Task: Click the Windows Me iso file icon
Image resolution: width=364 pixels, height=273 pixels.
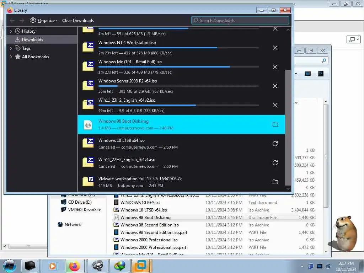Action: pyautogui.click(x=88, y=66)
